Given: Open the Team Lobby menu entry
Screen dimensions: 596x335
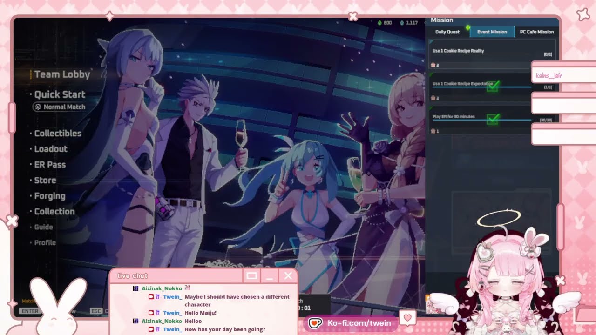Looking at the screenshot, I should click(x=62, y=74).
